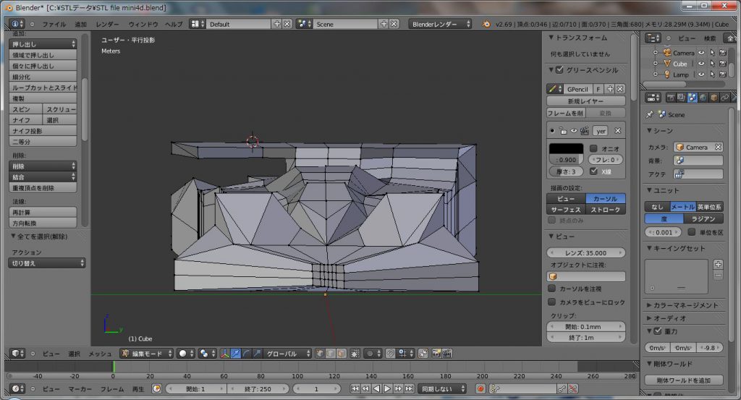
Task: Toggle limit selection to visible
Action: click(355, 353)
